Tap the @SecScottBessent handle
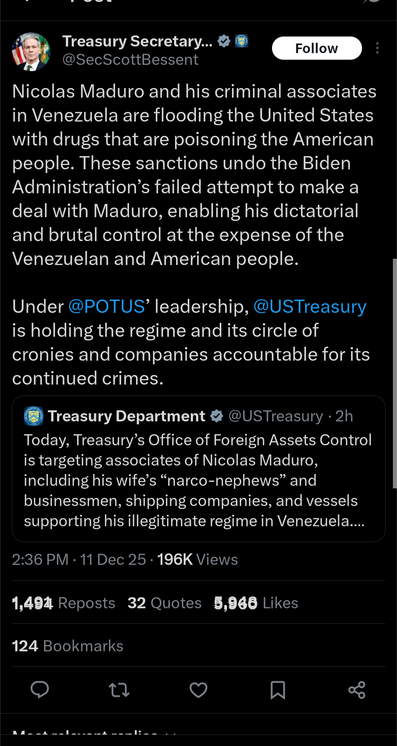This screenshot has height=746, width=397. (x=130, y=60)
